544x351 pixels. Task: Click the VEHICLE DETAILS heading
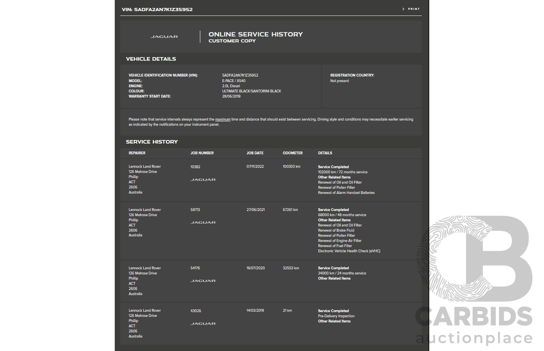pyautogui.click(x=151, y=59)
